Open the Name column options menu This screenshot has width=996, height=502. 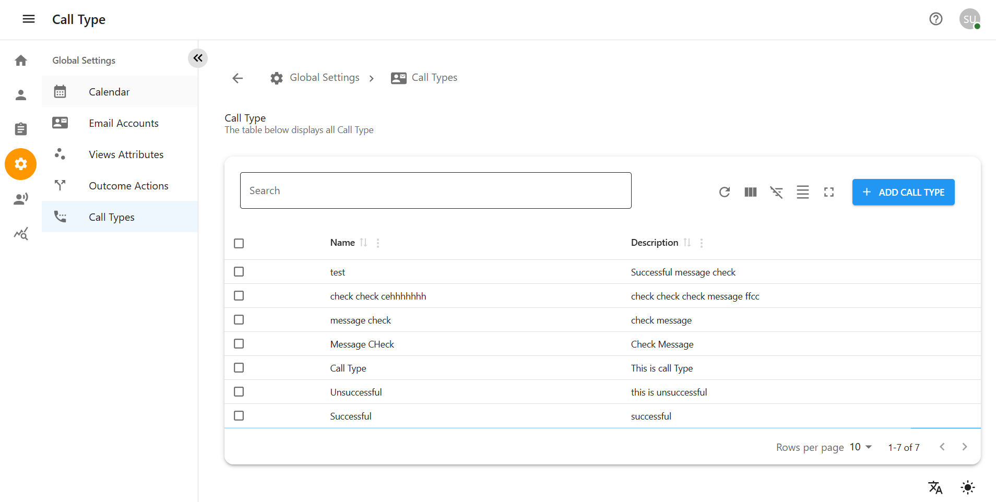(378, 243)
